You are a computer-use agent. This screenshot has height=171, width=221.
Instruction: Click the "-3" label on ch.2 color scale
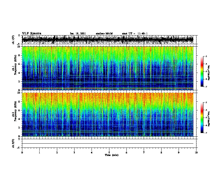tap(206, 103)
